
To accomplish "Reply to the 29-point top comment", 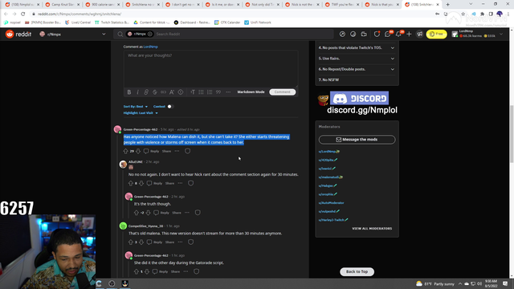I will pos(152,151).
